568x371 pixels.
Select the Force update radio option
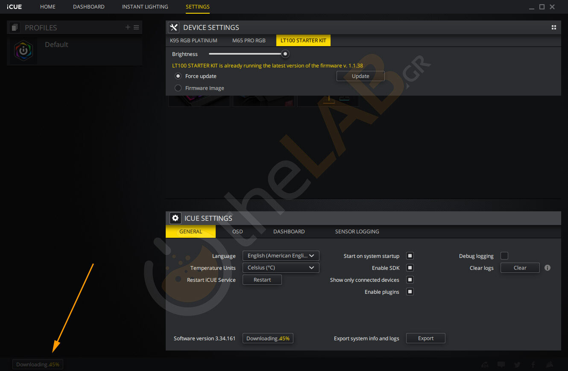click(x=178, y=76)
